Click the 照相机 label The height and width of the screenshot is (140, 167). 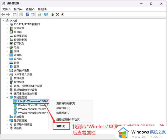[x=18, y=128]
